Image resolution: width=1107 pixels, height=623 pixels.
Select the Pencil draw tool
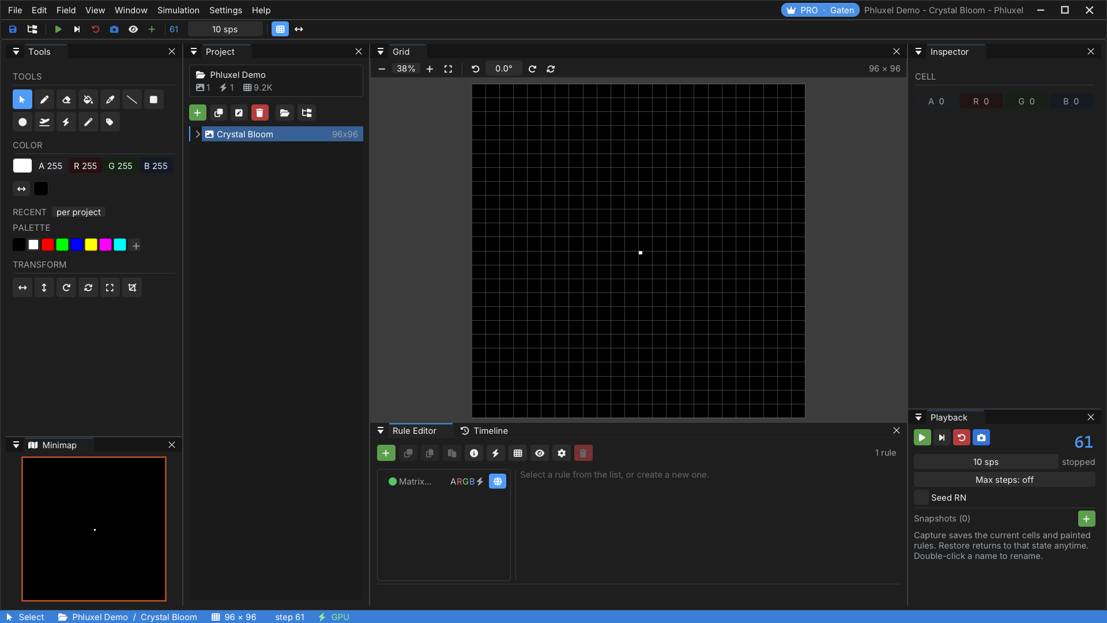coord(44,100)
